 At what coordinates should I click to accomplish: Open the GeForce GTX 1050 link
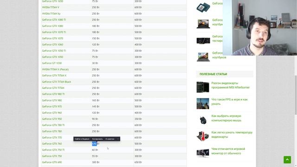52,57
